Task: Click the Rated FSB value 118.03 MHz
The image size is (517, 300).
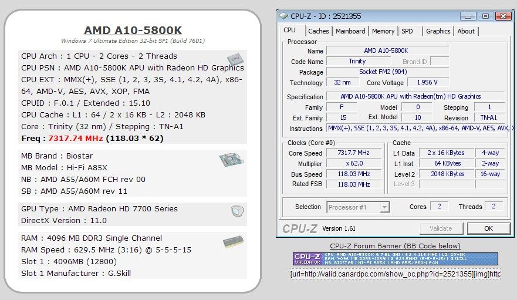Action: tap(353, 184)
